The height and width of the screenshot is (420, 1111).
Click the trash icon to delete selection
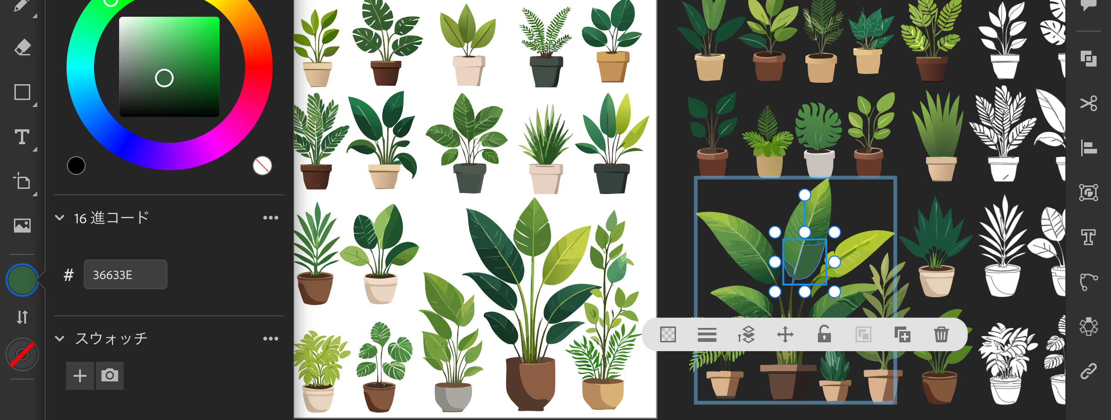click(941, 334)
